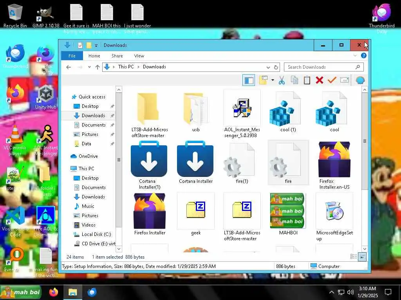Click the orange checkmark Properties icon
The height and width of the screenshot is (300, 401).
(332, 80)
